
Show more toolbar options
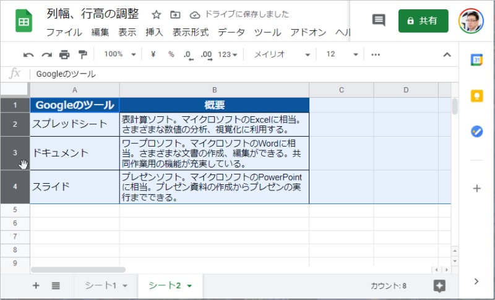pyautogui.click(x=376, y=54)
